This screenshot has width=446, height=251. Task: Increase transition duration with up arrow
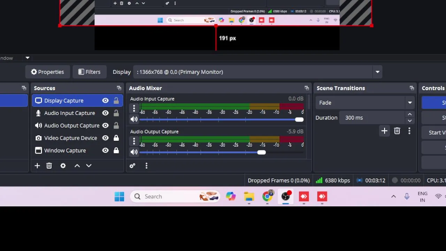point(410,114)
